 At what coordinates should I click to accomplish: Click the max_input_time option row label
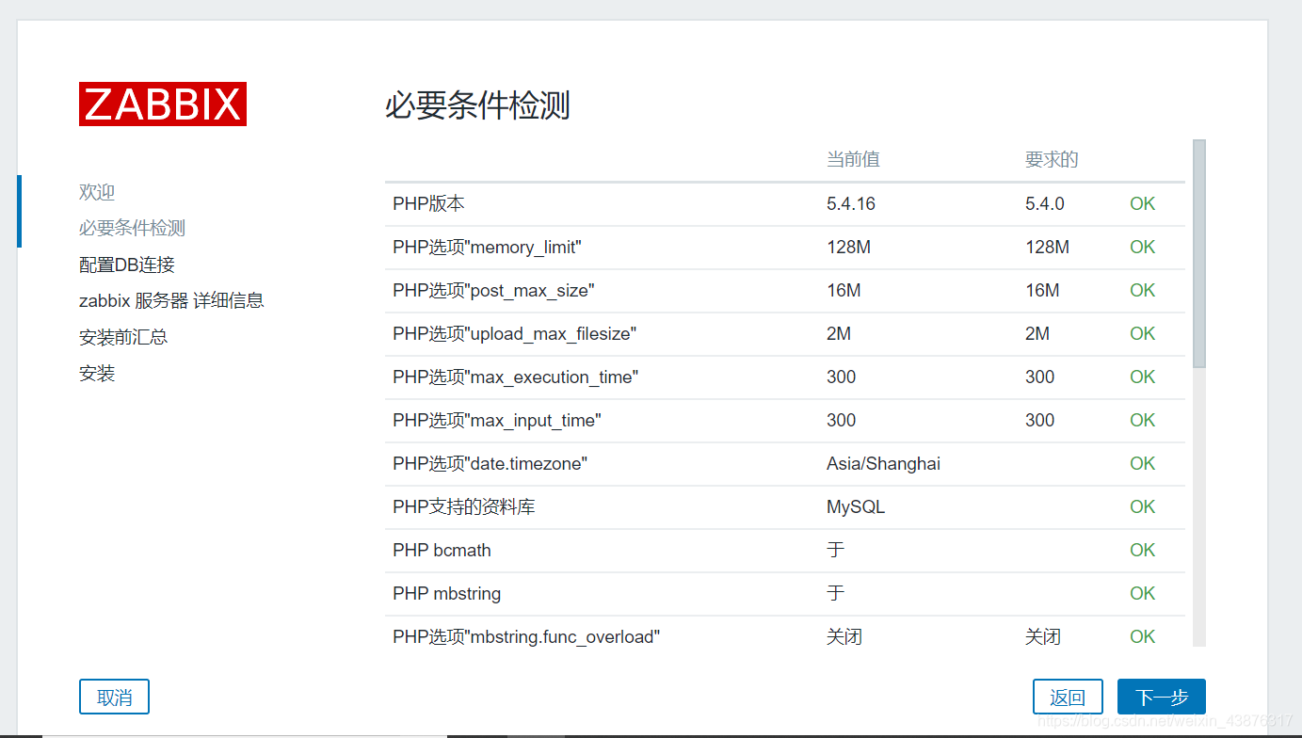497,420
